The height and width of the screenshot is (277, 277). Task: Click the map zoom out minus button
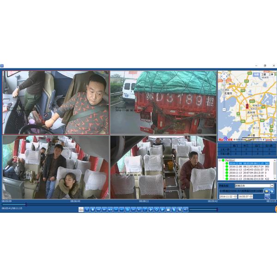coord(224,110)
